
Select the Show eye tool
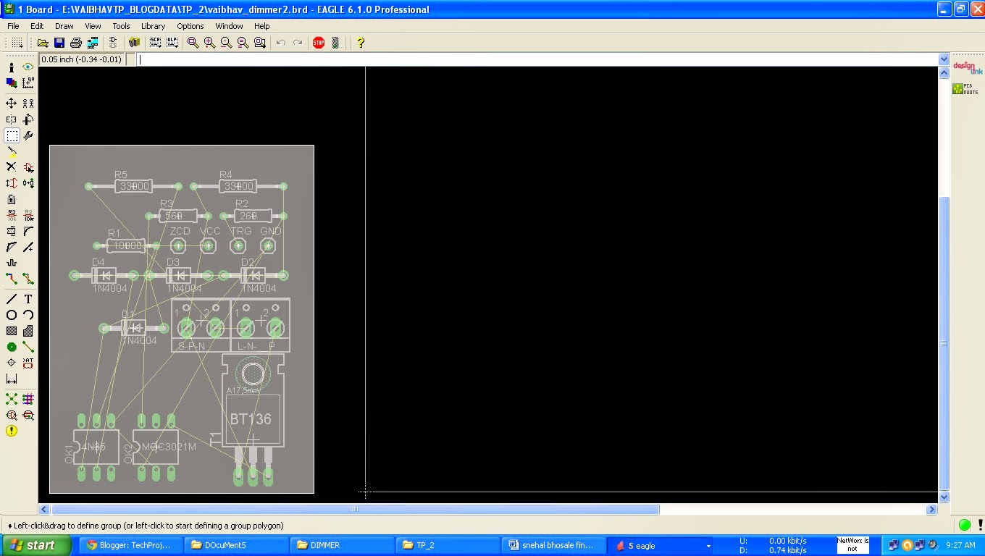click(28, 67)
